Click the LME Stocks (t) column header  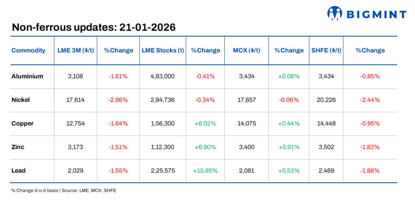163,51
